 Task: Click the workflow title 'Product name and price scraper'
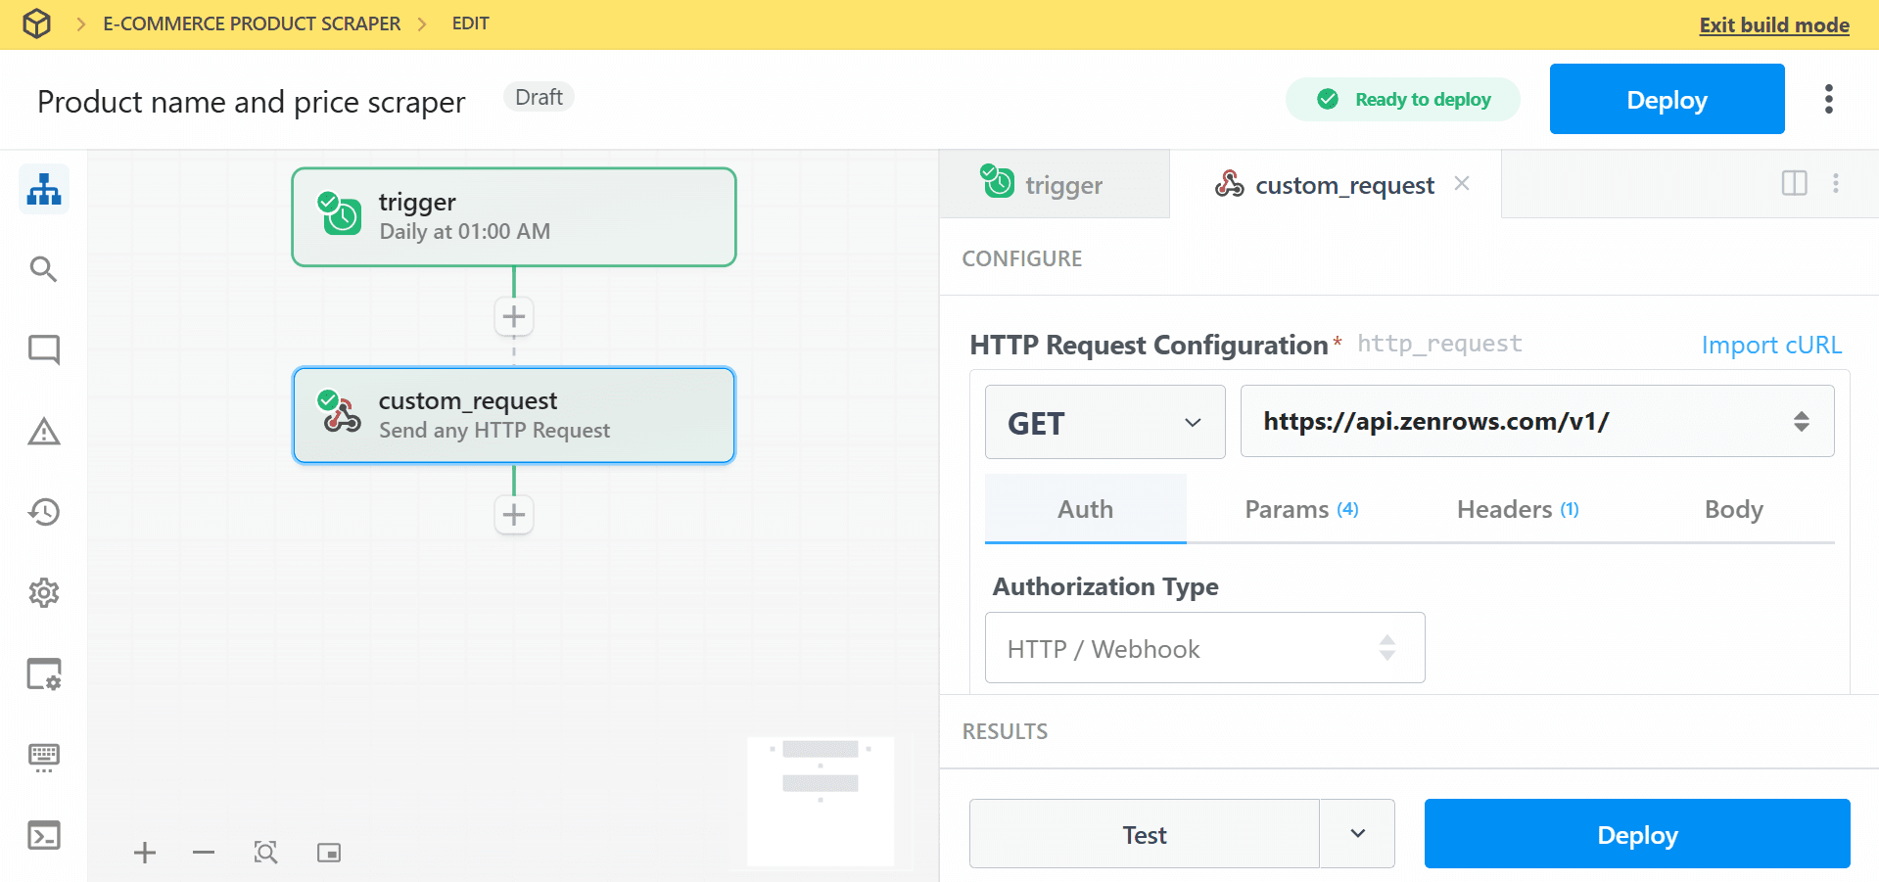(252, 102)
